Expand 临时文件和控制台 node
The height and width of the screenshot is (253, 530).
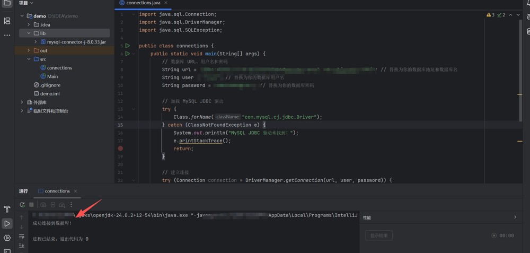click(22, 111)
